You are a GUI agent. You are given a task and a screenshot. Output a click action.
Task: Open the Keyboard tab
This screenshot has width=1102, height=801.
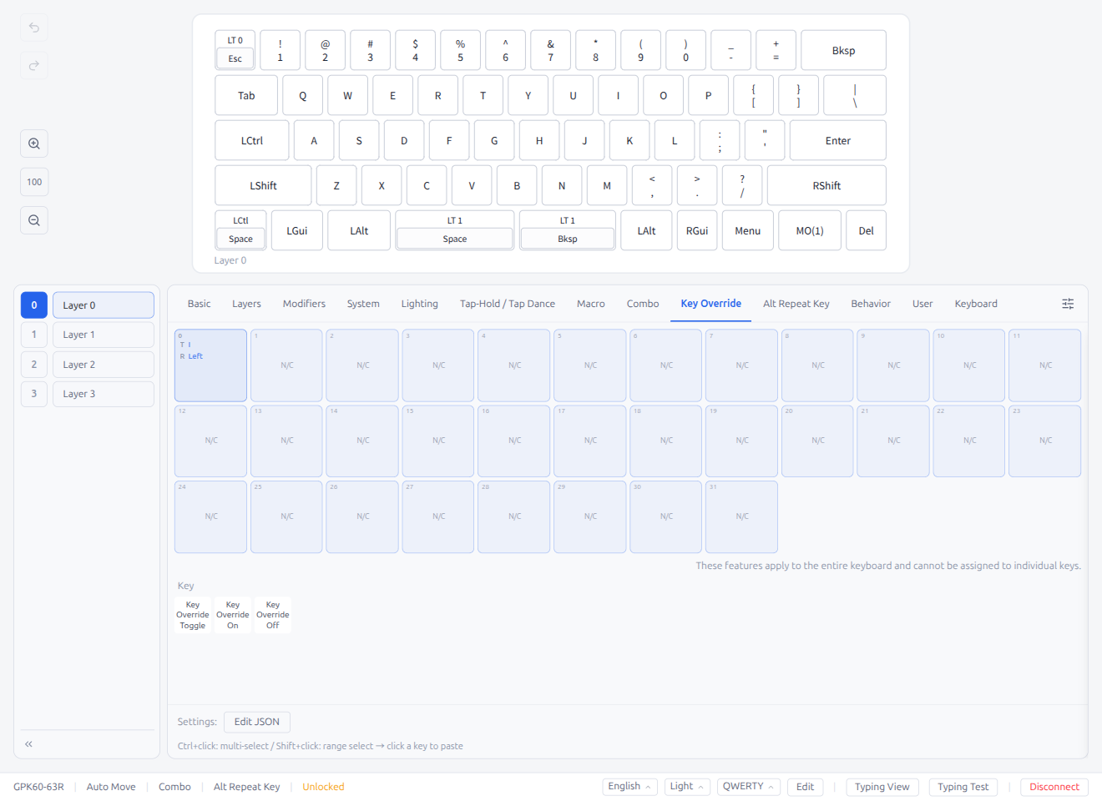(x=976, y=304)
